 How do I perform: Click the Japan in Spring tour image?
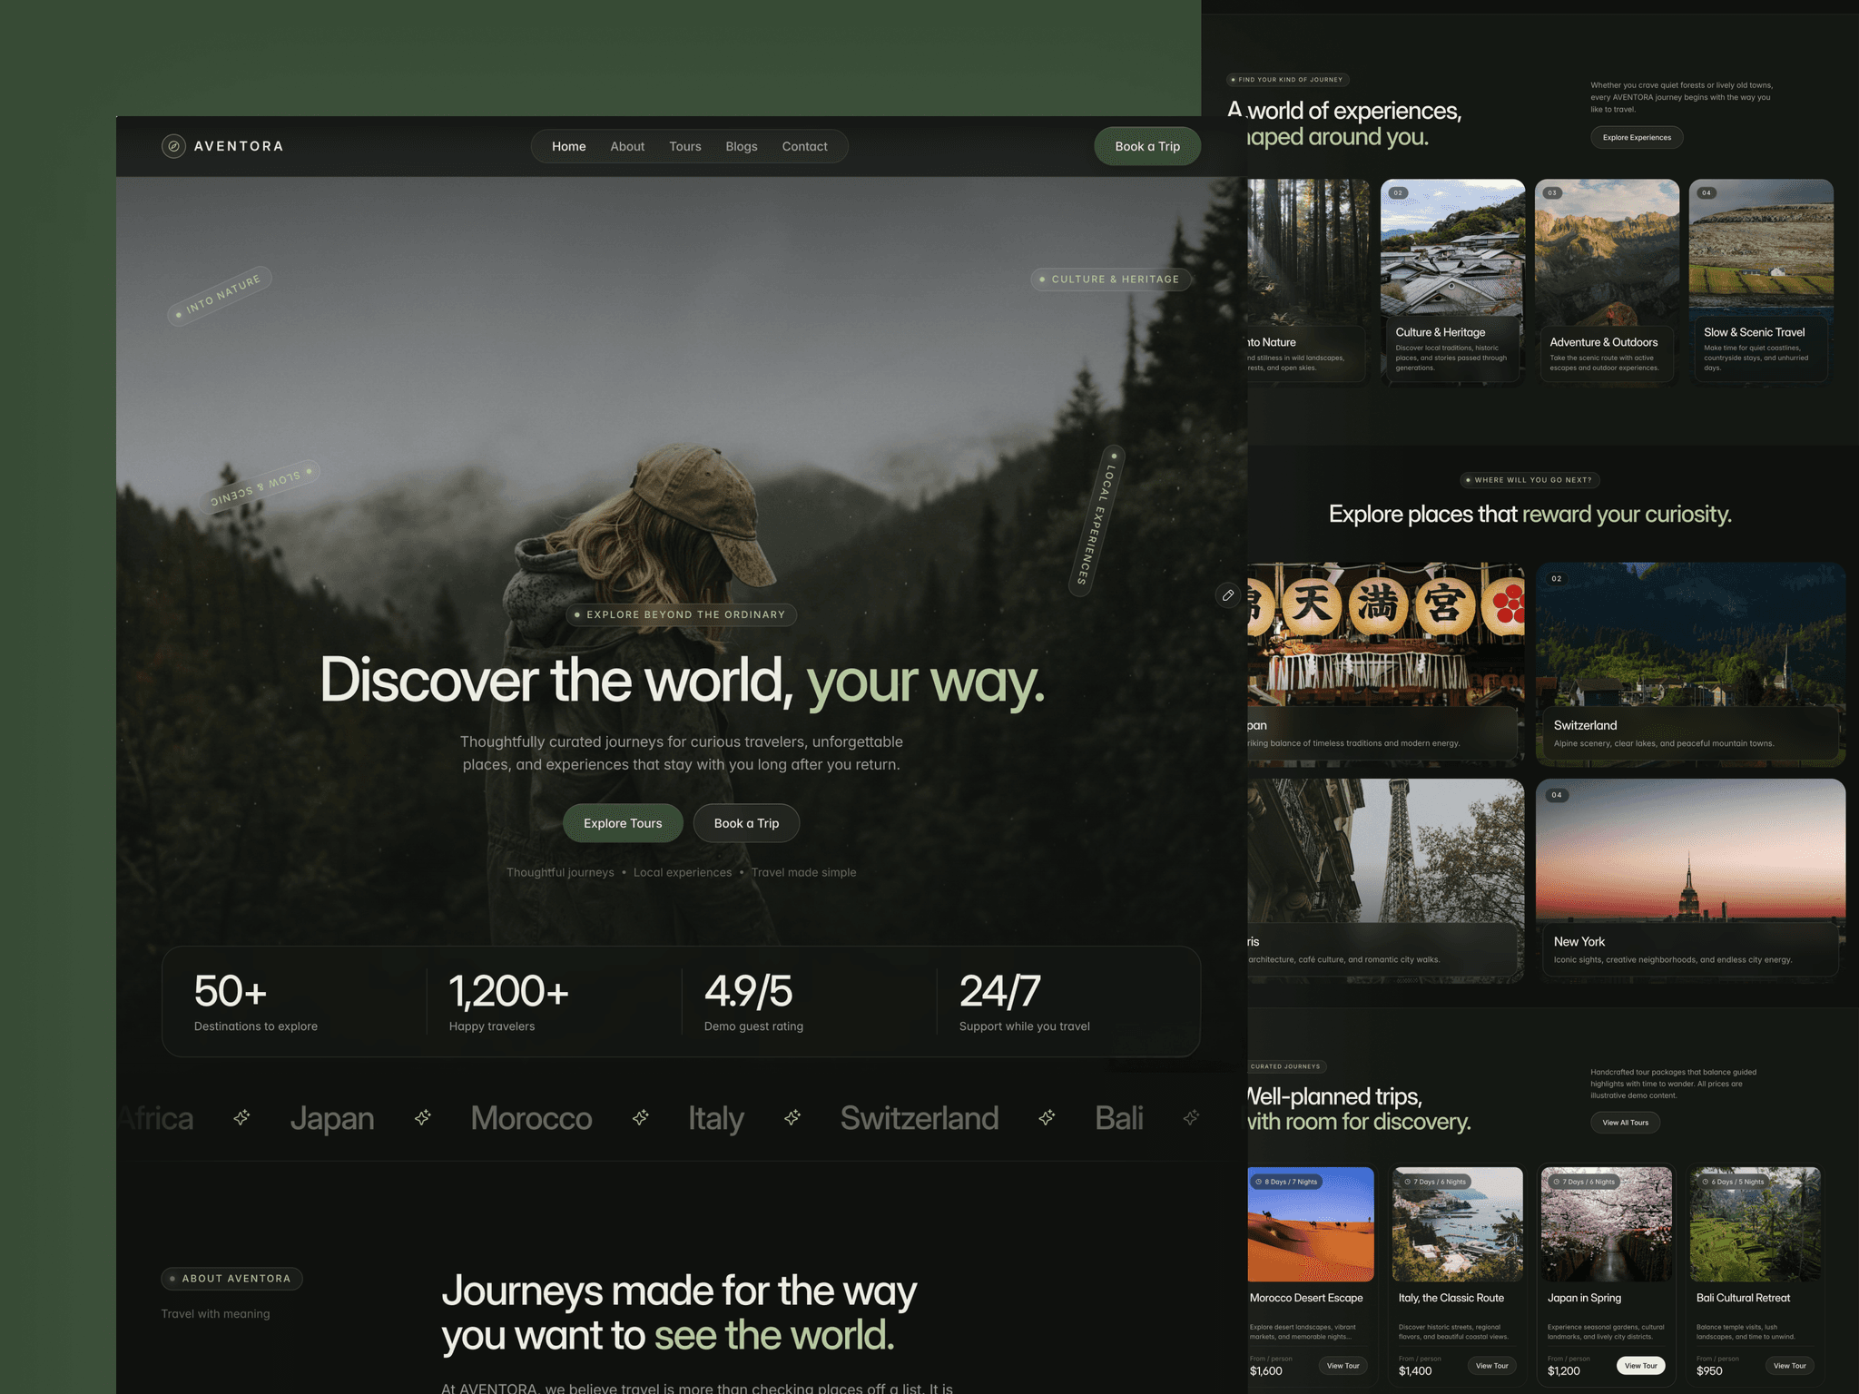tap(1607, 1224)
